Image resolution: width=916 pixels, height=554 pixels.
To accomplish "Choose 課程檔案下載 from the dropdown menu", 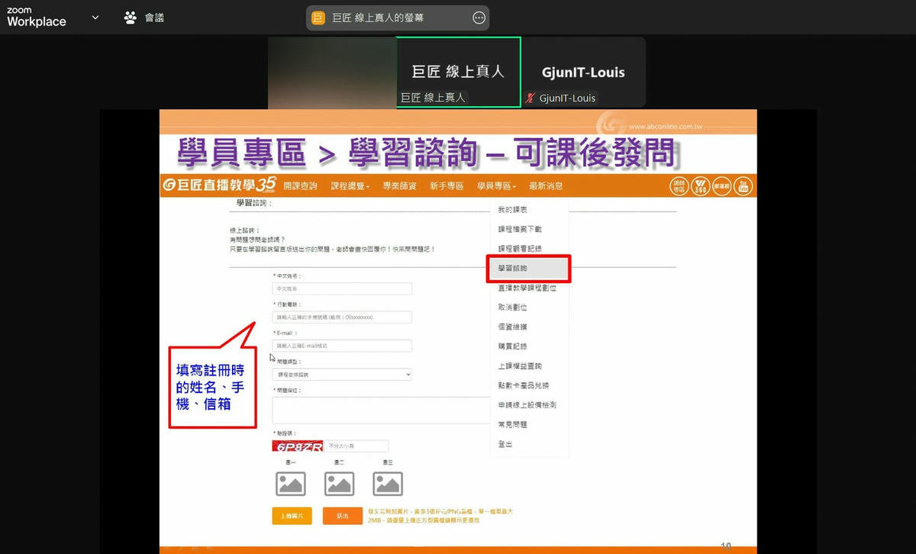I will pos(520,229).
